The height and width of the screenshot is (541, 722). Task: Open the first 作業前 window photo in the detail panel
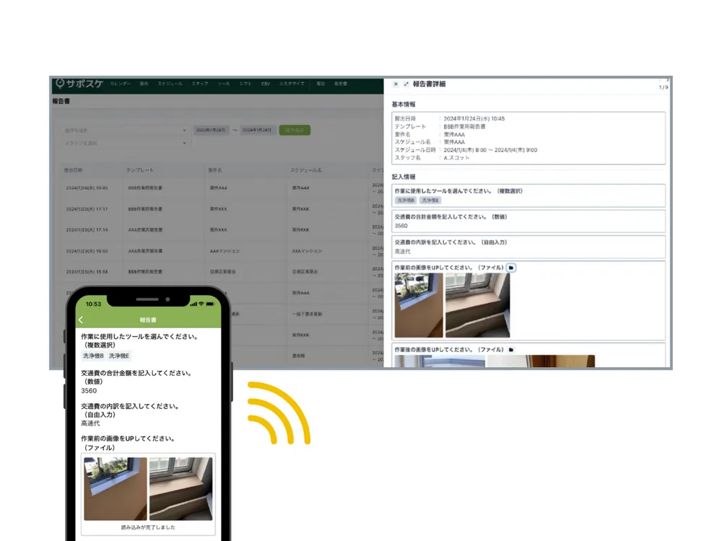click(x=419, y=305)
